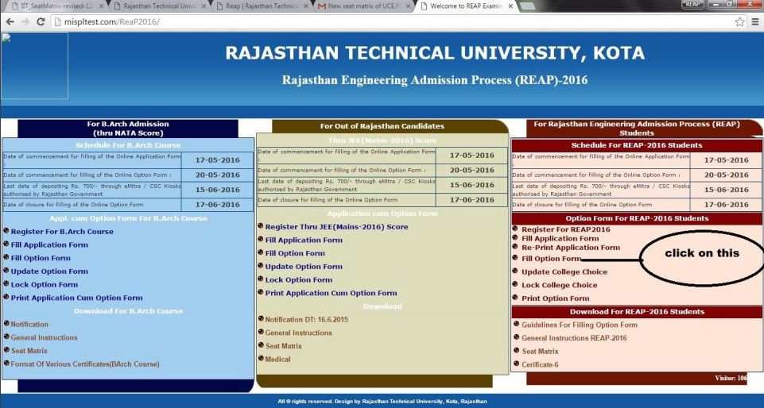The image size is (764, 408).
Task: Open Register Thru JEE(Mains-2016) Score link
Action: click(x=336, y=227)
